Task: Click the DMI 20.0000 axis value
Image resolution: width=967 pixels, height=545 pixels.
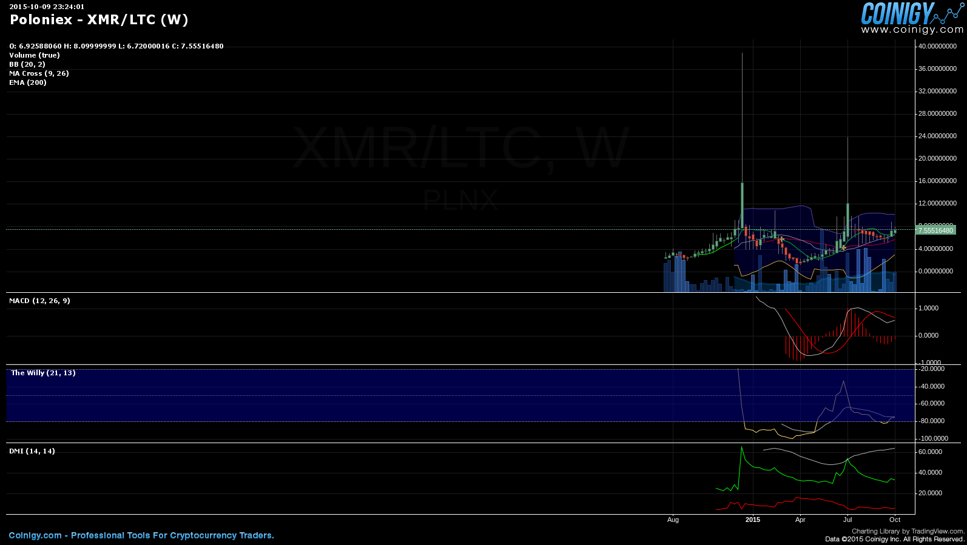Action: point(930,493)
